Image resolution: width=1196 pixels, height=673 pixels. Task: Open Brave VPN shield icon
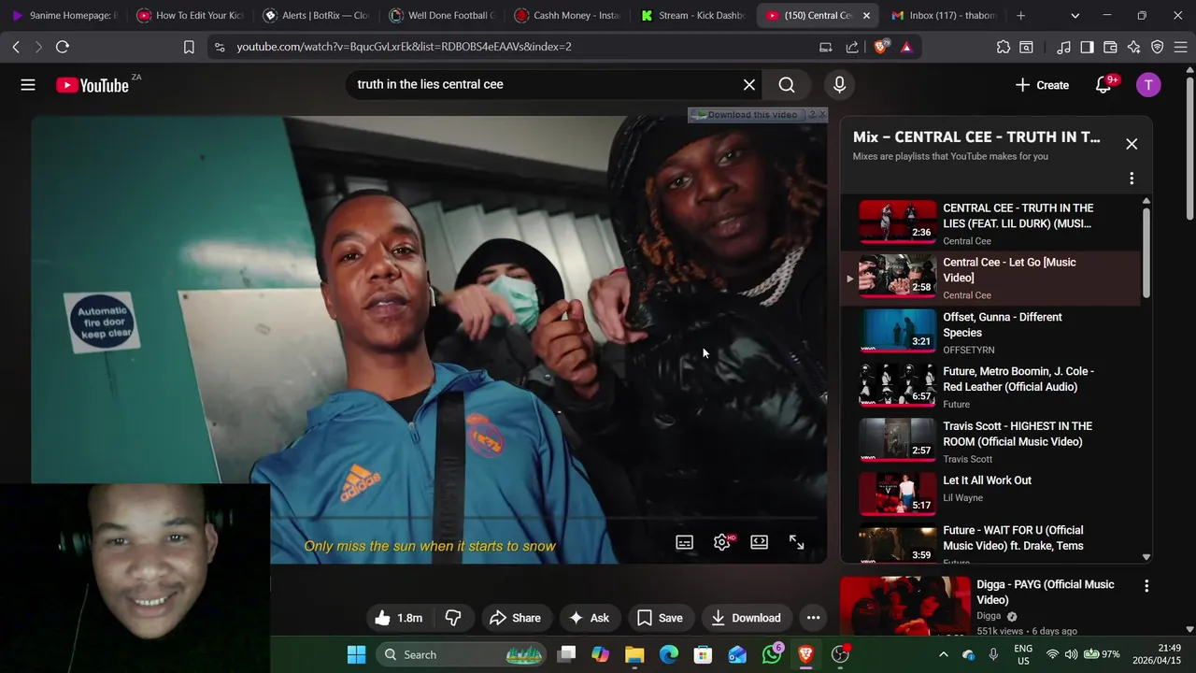coord(1157,47)
